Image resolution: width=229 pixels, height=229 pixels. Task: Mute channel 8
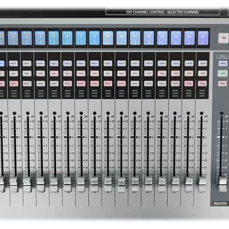click(94, 84)
